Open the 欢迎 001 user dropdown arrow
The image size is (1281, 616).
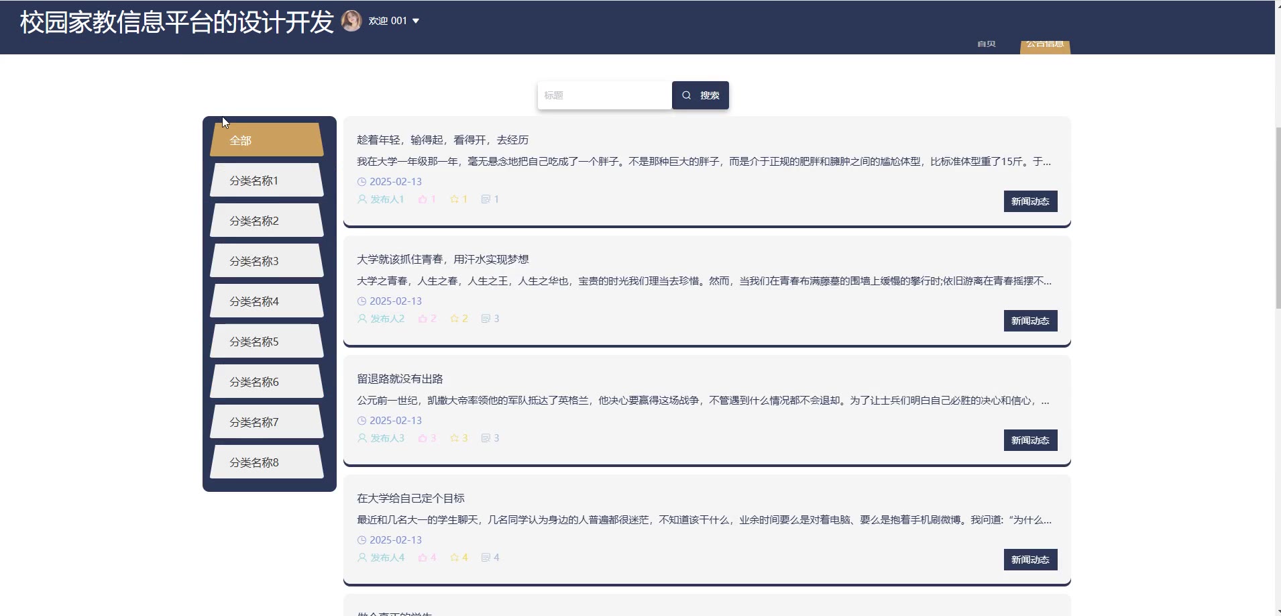416,21
